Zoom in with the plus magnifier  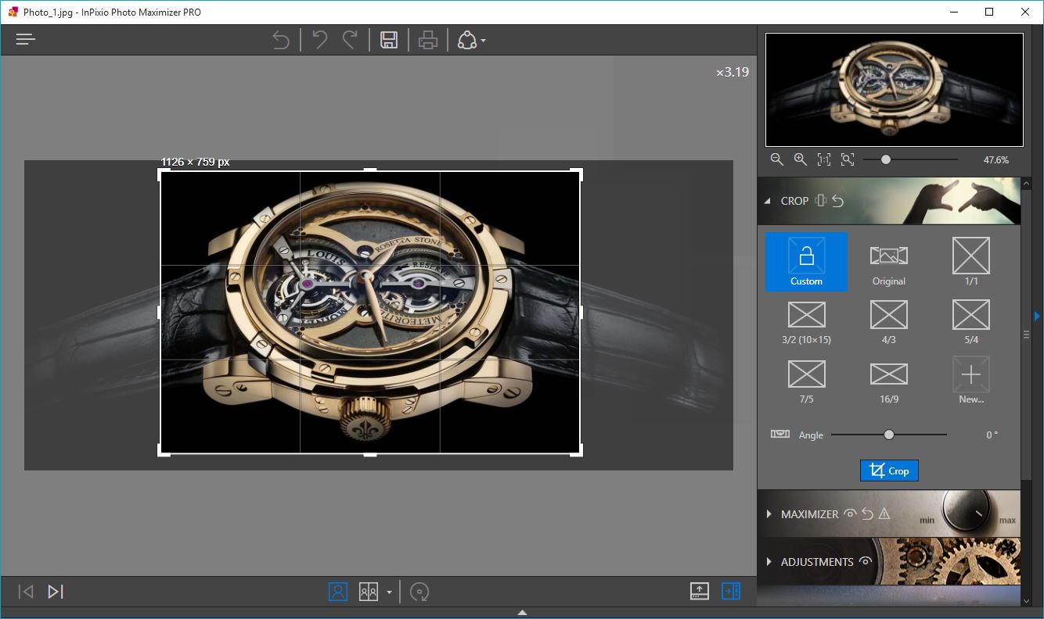(800, 159)
